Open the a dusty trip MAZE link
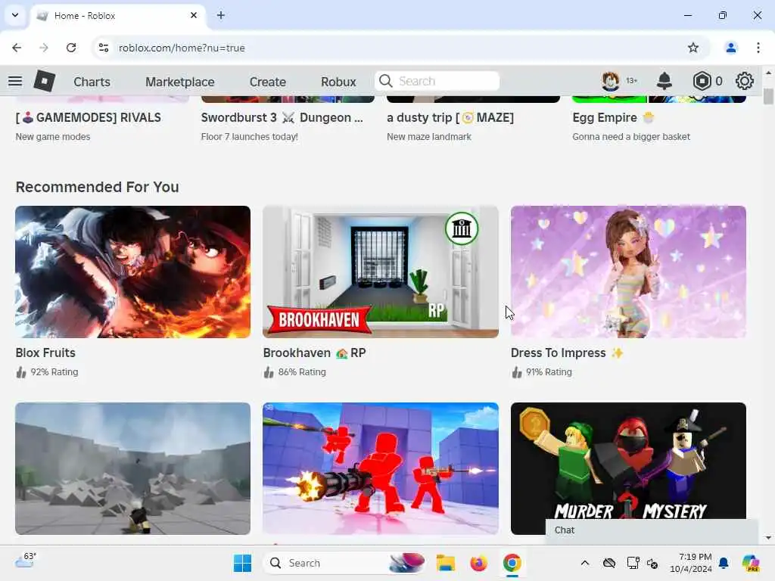Image resolution: width=775 pixels, height=581 pixels. (x=450, y=117)
